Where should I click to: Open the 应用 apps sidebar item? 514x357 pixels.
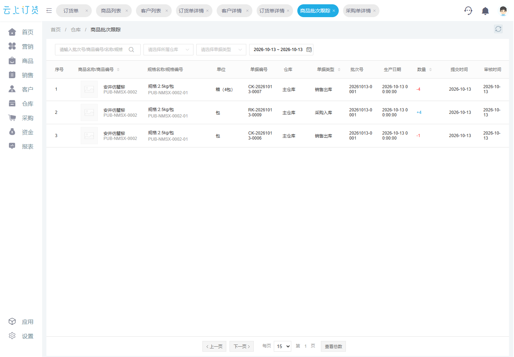(21, 322)
